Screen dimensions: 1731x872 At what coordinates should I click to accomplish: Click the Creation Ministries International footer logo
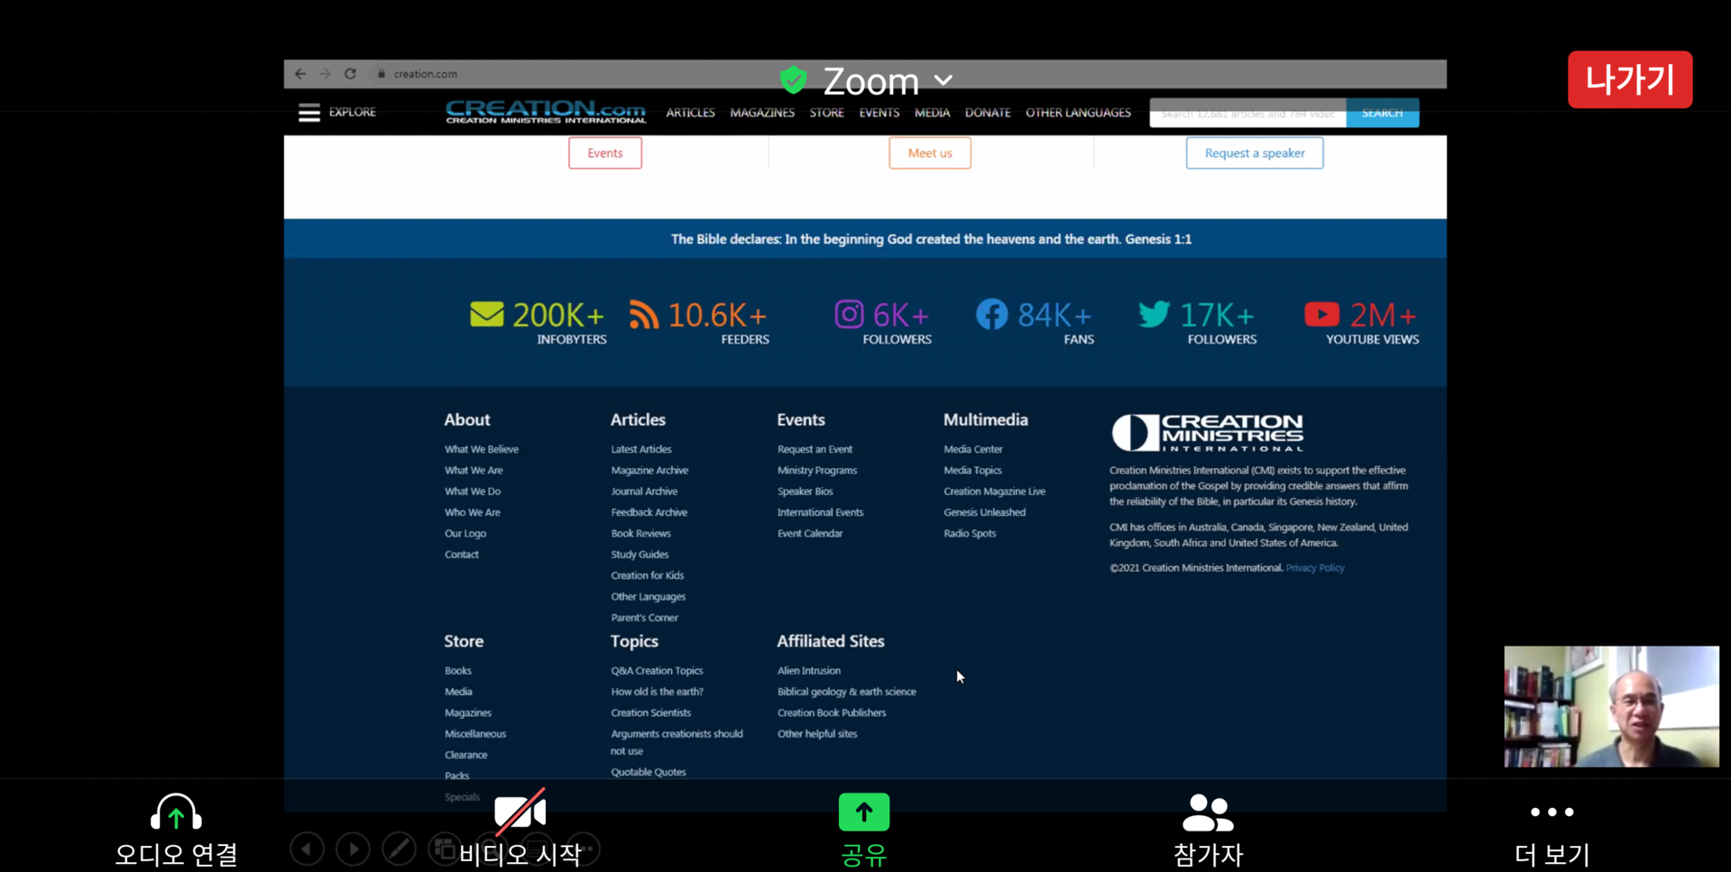click(x=1208, y=433)
